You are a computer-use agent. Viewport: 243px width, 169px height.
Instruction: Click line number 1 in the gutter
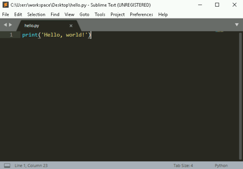(11, 35)
